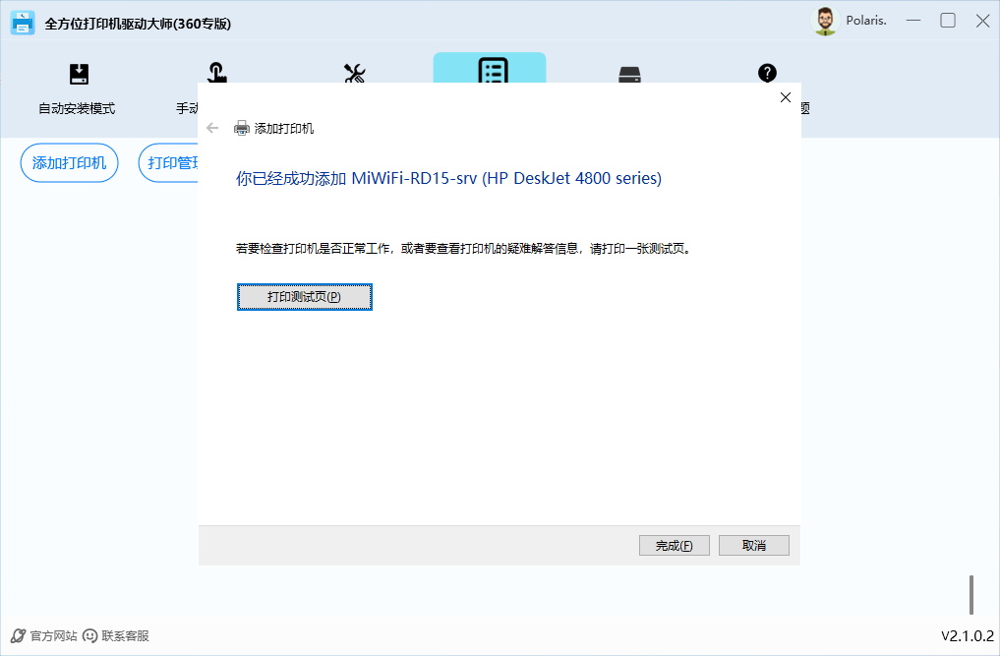Click the 打印管理 pill button
1000x656 pixels.
169,163
